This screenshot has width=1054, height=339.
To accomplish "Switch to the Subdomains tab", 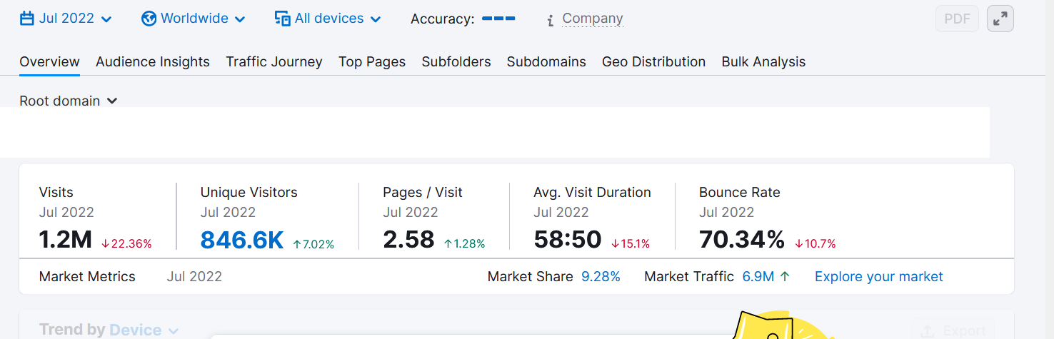I will [x=546, y=61].
